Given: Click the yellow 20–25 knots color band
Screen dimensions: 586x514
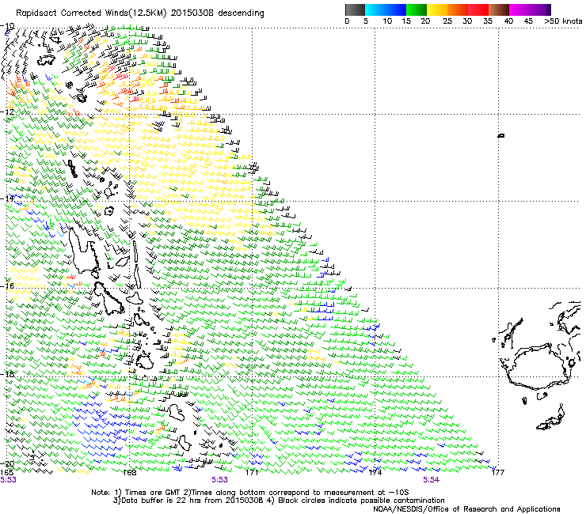Looking at the screenshot, I should [437, 9].
